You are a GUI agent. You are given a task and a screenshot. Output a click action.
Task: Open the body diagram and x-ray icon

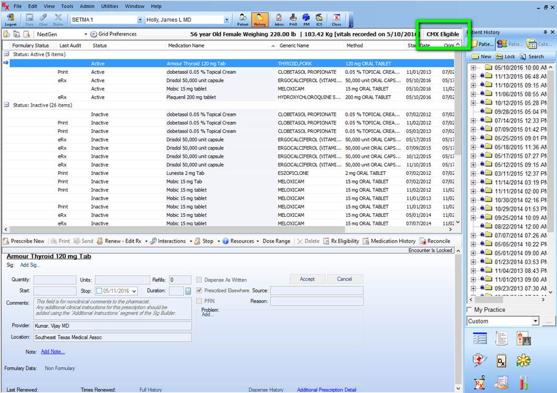click(524, 338)
